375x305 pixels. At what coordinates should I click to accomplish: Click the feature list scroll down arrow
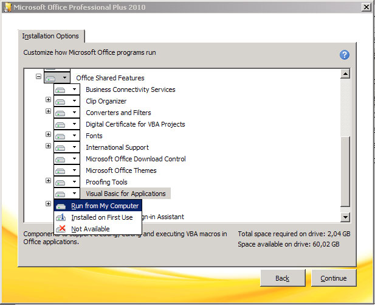click(345, 217)
